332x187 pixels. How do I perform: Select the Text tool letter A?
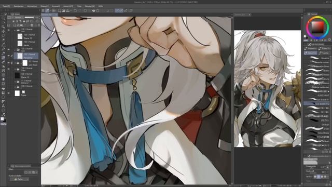(3, 106)
